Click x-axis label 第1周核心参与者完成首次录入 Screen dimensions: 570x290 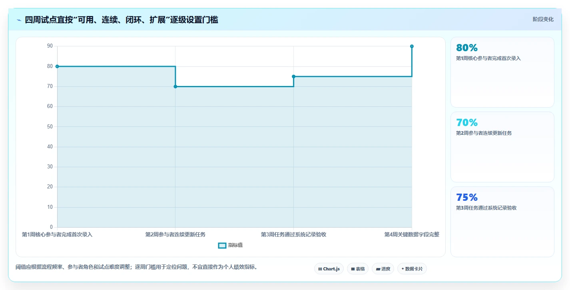(57, 235)
